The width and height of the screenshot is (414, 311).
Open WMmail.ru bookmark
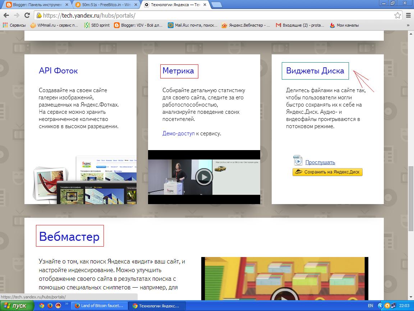click(54, 25)
